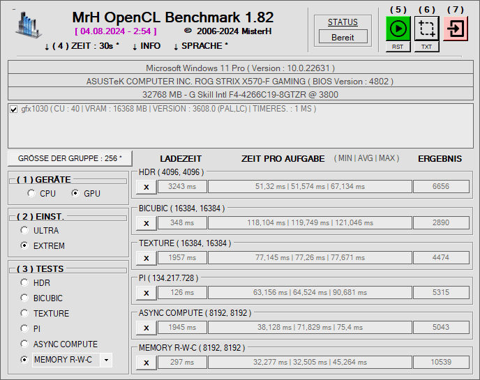This screenshot has height=380, width=480.
Task: Select the TEXTURE test radio button
Action: coord(24,313)
